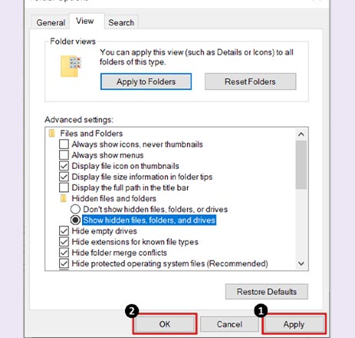Click the Apply button
Screen dimensions: 355x338
pyautogui.click(x=294, y=324)
